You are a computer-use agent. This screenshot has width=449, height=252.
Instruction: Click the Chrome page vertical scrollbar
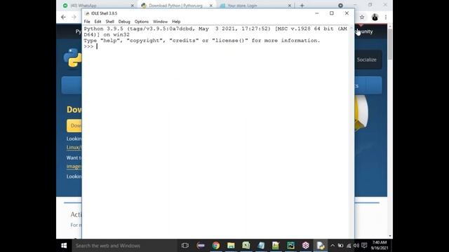point(390,44)
